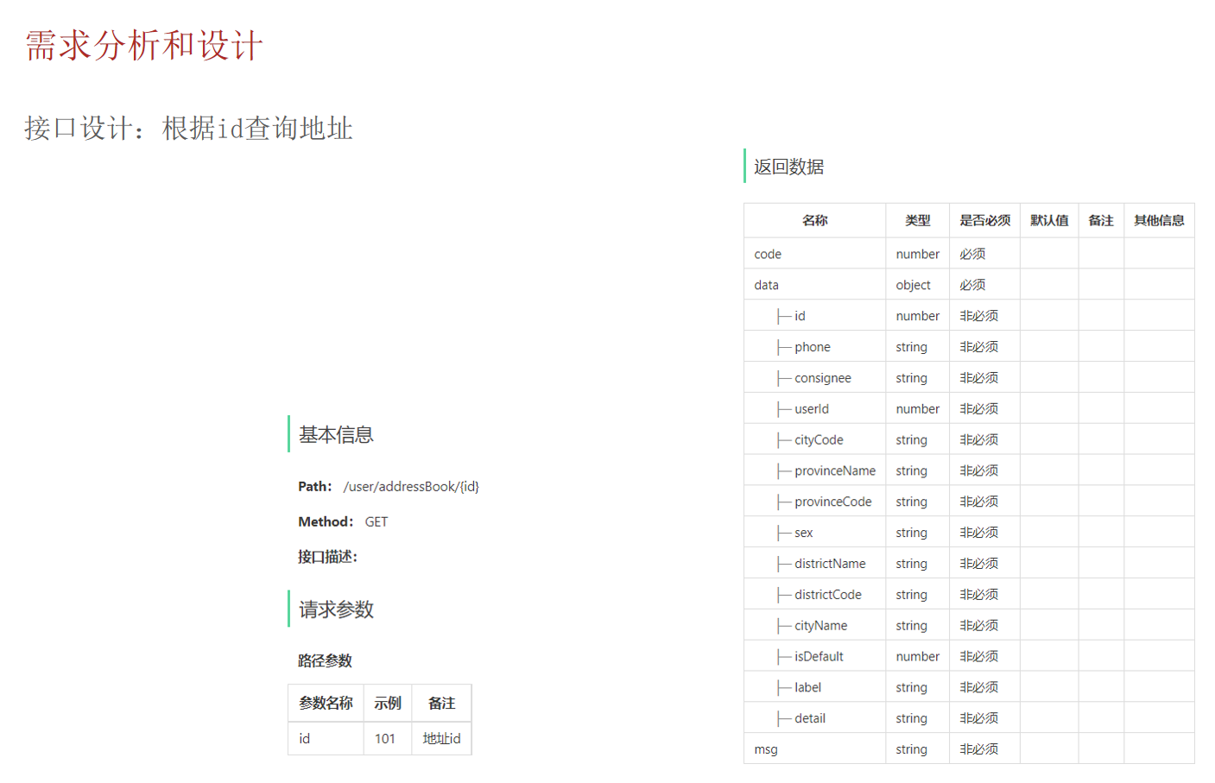Click the 类型 column header
Screen dimensions: 1215x783
(x=917, y=220)
